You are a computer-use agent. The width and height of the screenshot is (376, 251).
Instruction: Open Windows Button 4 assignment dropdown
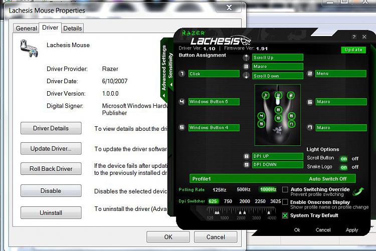pyautogui.click(x=214, y=128)
